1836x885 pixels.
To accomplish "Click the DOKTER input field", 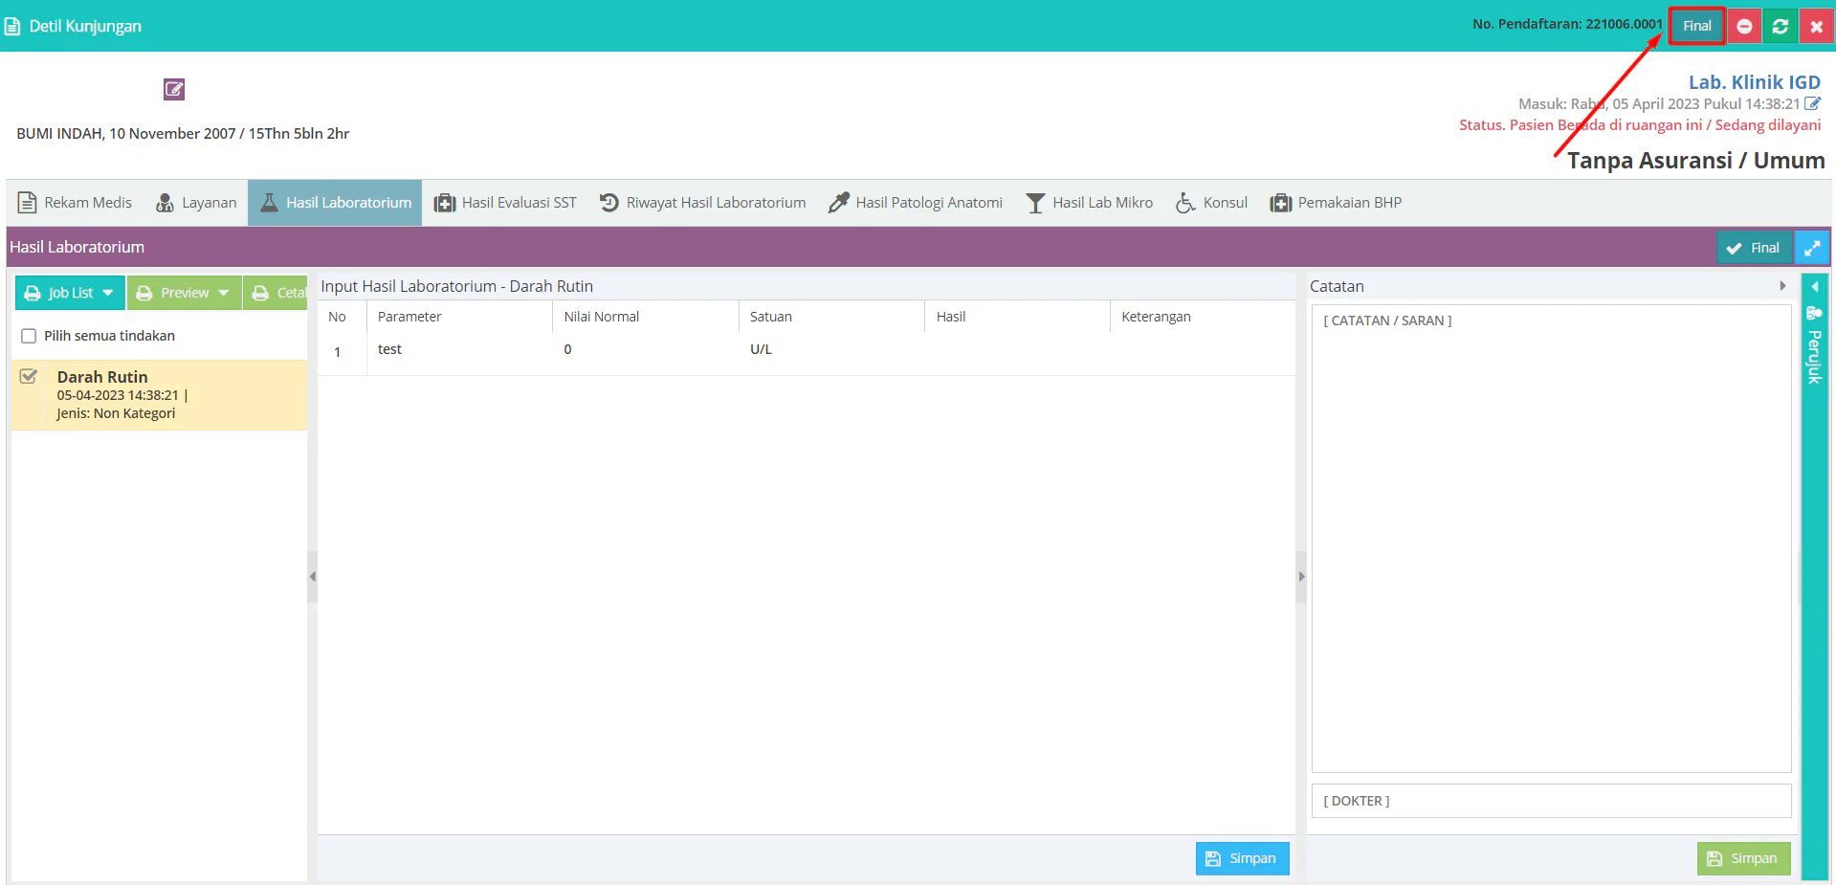I will click(1551, 801).
